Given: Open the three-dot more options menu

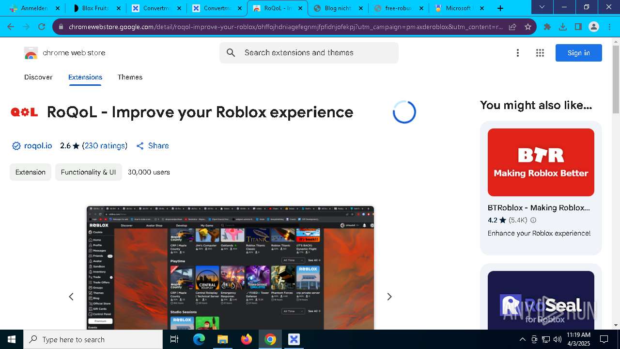Looking at the screenshot, I should click(x=518, y=53).
